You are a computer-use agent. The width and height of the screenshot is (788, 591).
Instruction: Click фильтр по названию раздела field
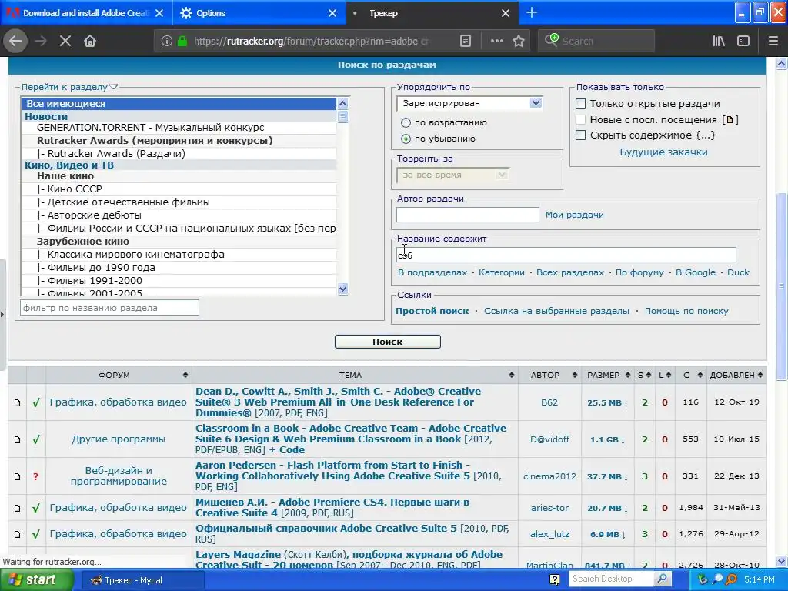tap(109, 308)
